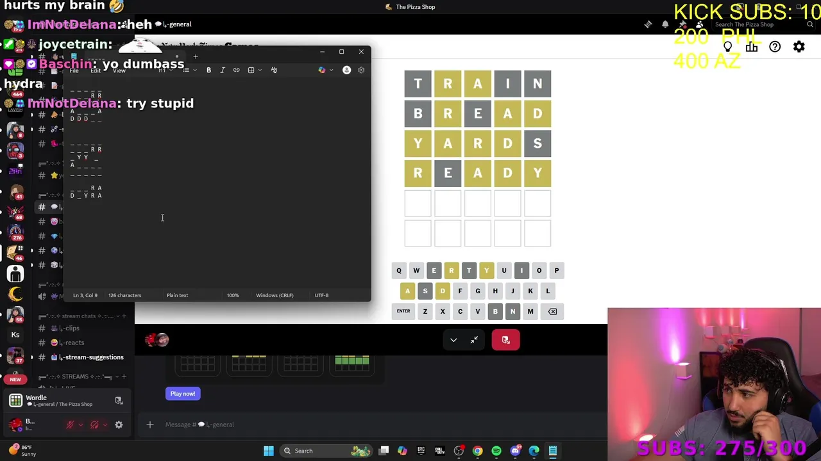Screen dimensions: 821x461
Task: Open microphone input options arrow
Action: click(x=80, y=425)
